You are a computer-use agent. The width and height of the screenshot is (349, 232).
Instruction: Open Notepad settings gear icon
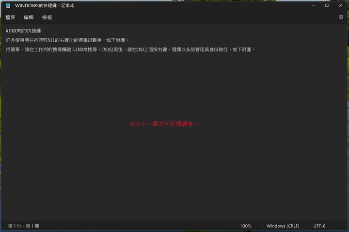click(x=341, y=17)
